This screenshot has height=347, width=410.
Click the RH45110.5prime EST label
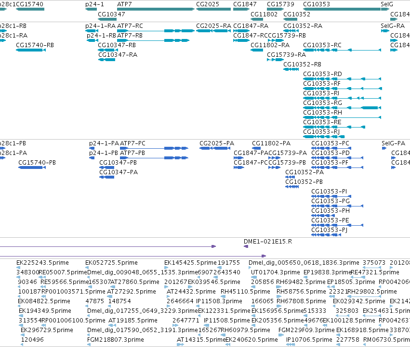[x=245, y=292]
